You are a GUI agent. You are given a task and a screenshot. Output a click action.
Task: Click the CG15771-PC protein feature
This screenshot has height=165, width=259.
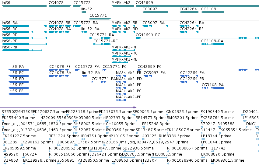[105, 70]
